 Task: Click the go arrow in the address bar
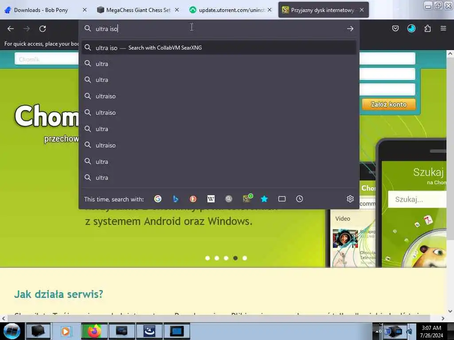tap(350, 29)
